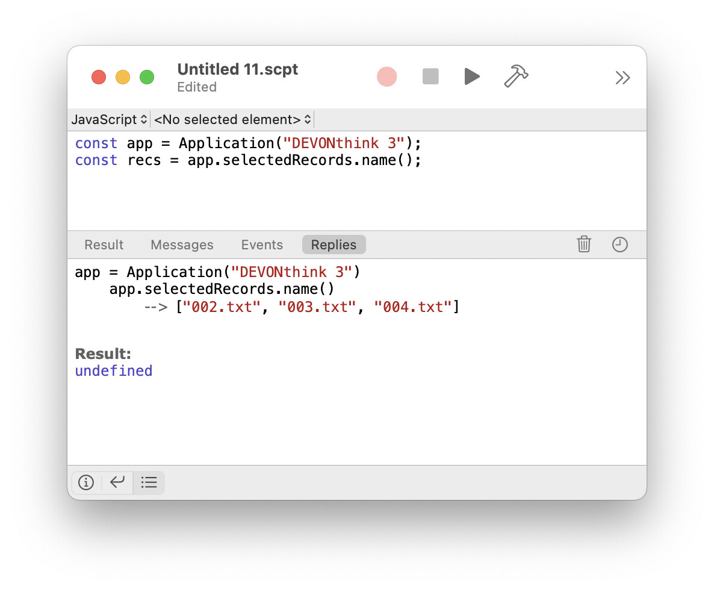Screen dimensions: 714x589
Task: Click the green zoom window button
Action: pos(147,77)
